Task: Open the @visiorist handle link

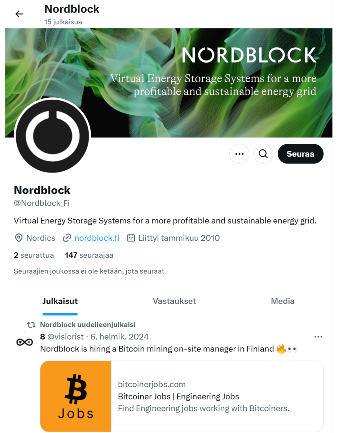Action: 65,337
